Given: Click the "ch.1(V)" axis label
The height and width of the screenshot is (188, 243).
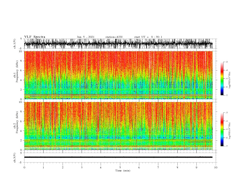Looking at the screenshot, I should (x=15, y=44).
